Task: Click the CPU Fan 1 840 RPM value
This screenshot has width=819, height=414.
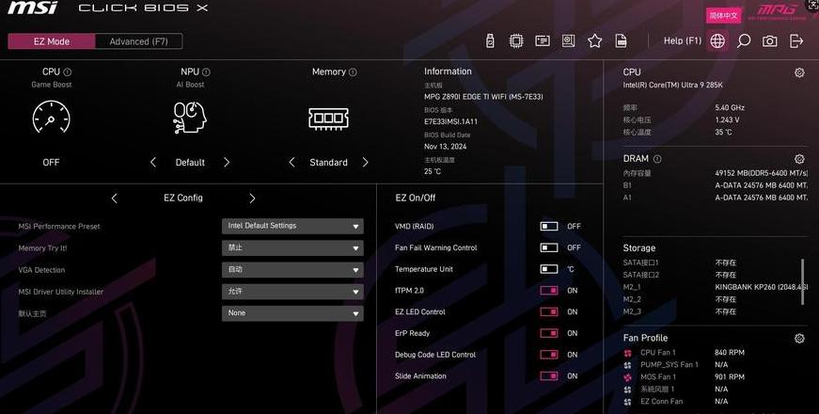Action: coord(730,353)
